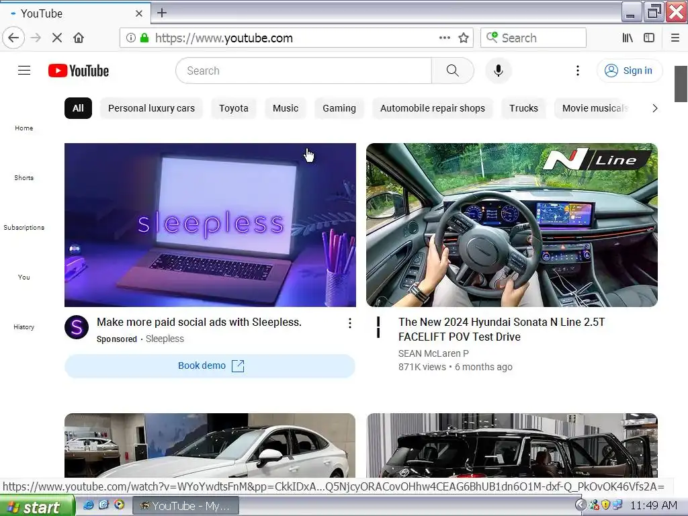Open black SUV video thumbnail

tap(511, 445)
